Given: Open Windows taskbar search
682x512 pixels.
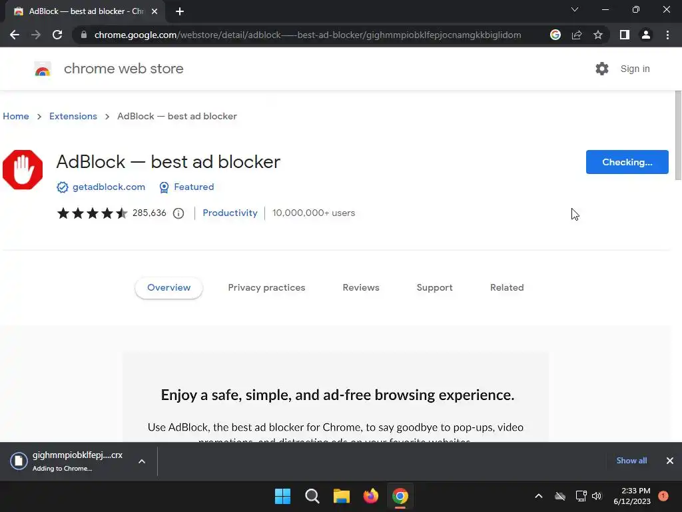Looking at the screenshot, I should pos(312,496).
